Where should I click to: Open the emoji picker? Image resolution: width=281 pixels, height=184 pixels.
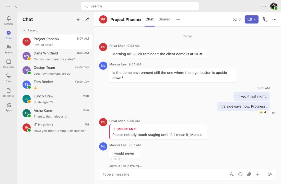(x=240, y=174)
